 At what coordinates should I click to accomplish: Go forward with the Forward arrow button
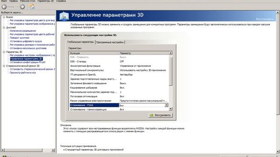click(22, 7)
